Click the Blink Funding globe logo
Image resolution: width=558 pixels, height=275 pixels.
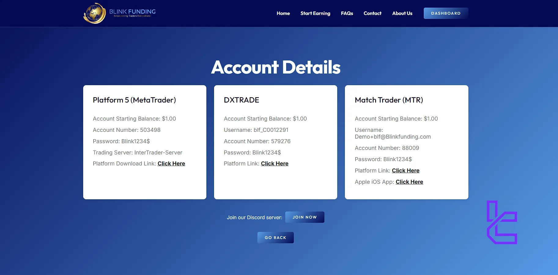point(94,13)
